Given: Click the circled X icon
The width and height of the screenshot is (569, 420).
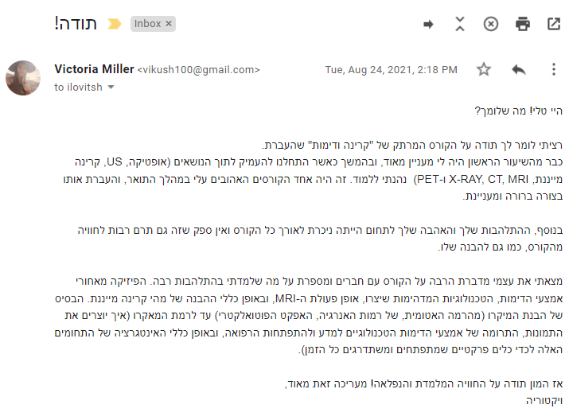Looking at the screenshot, I should click(x=491, y=24).
